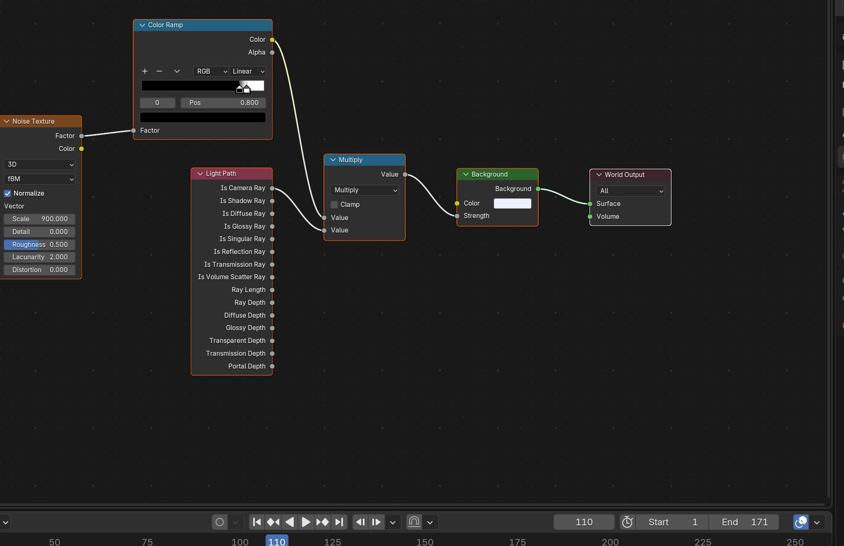Uncheck the Normalize checkbox

(8, 193)
